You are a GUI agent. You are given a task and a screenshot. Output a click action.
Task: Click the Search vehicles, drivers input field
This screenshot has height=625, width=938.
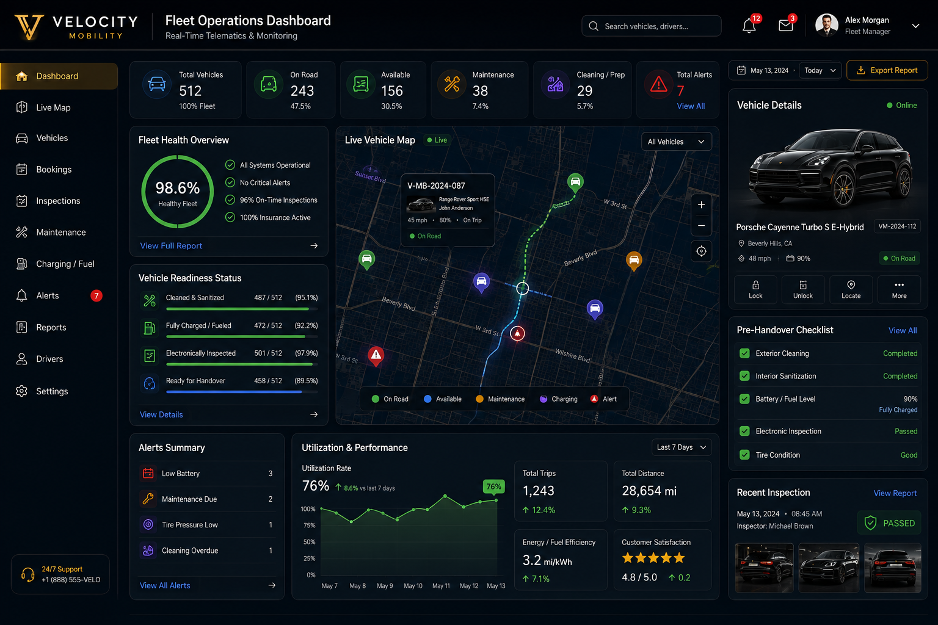pyautogui.click(x=652, y=26)
